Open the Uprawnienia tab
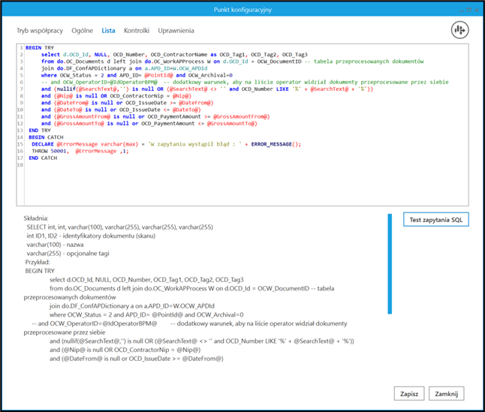The width and height of the screenshot is (485, 412). click(176, 31)
